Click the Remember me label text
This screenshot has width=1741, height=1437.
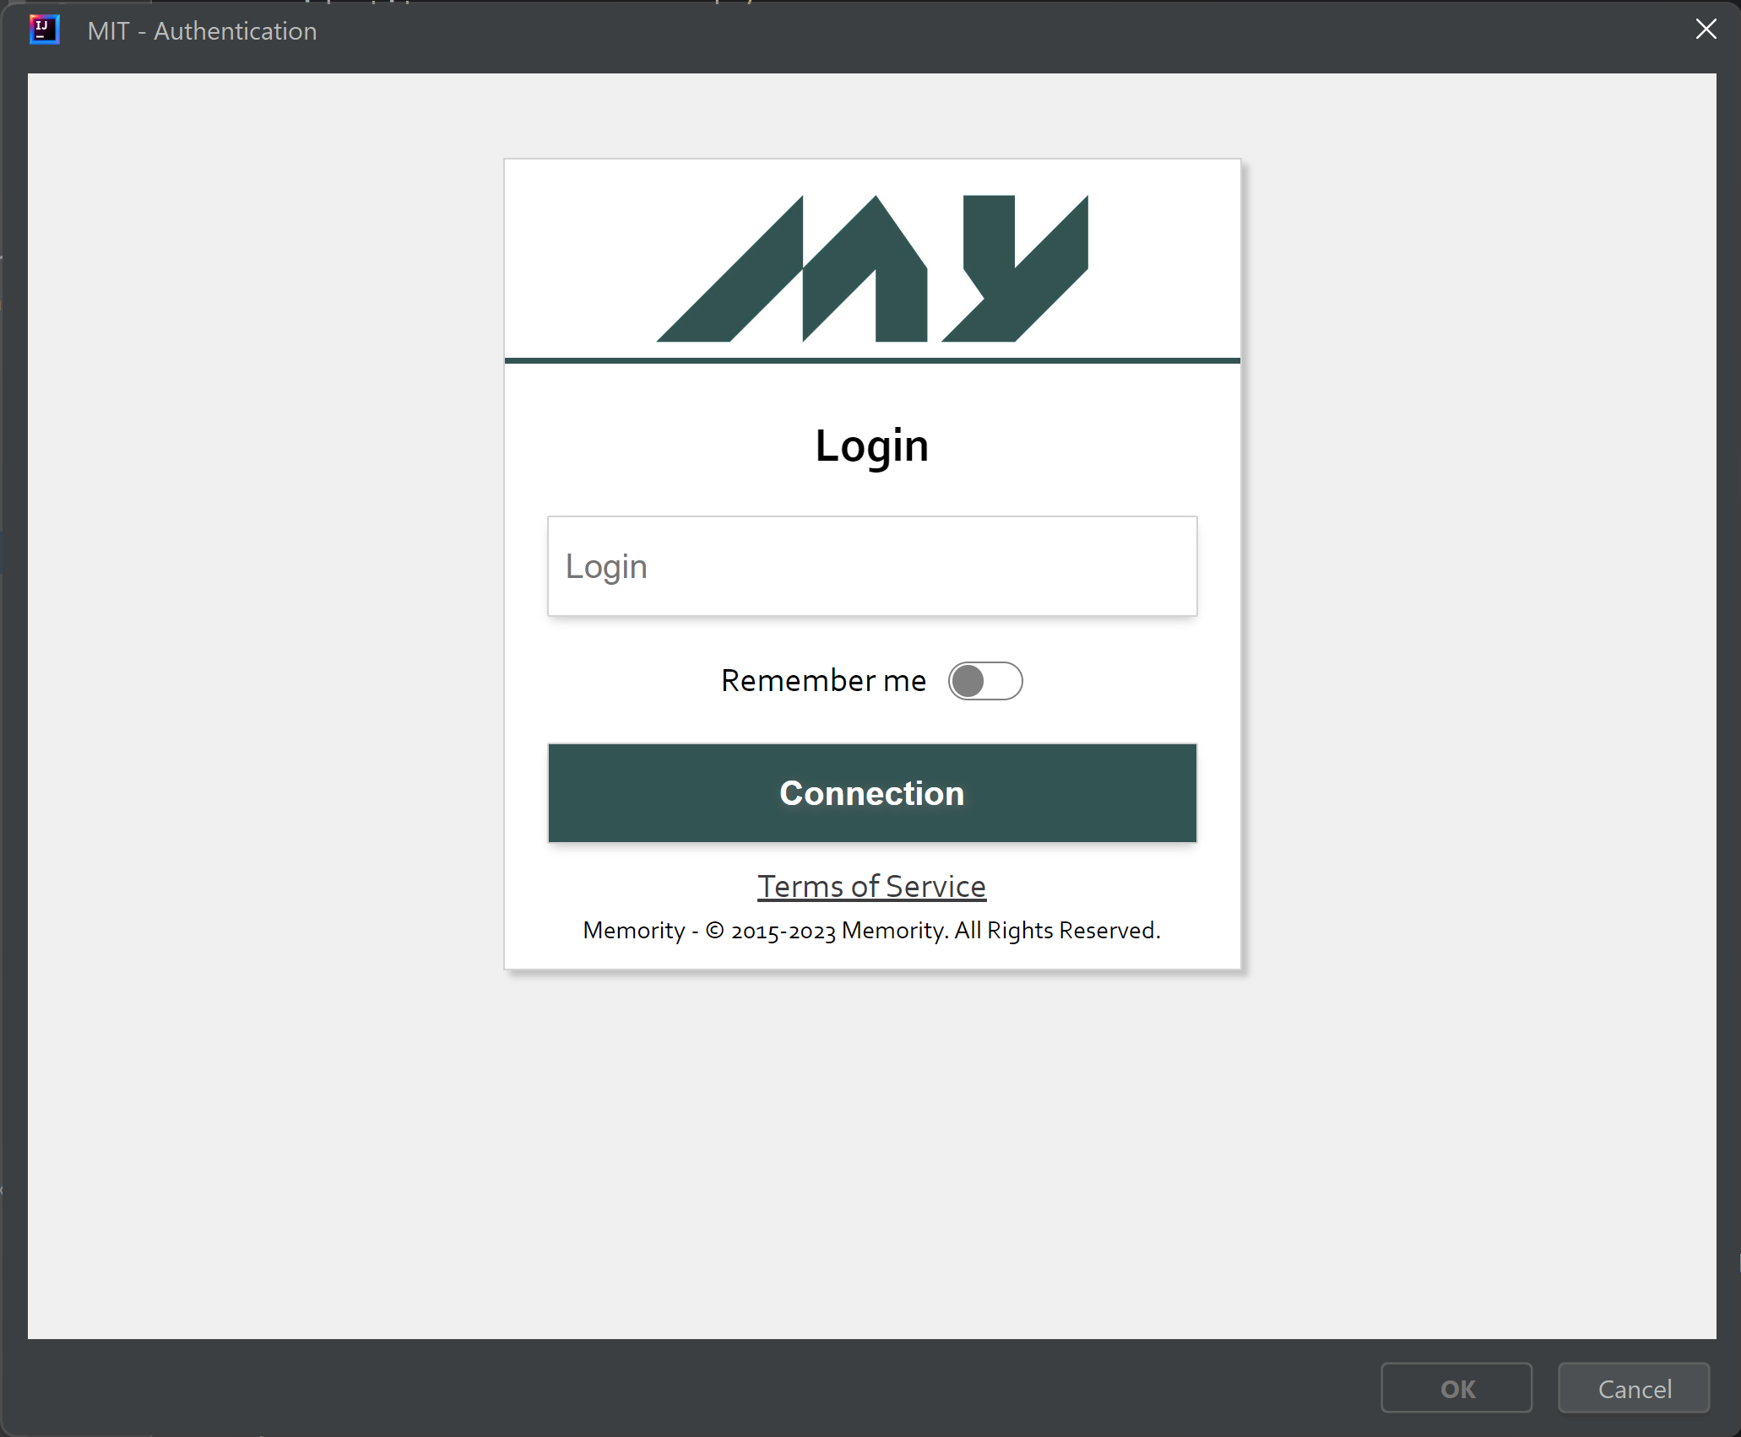pos(823,681)
